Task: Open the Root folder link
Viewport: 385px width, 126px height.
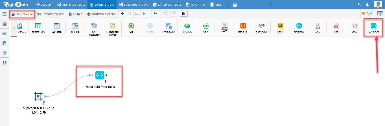Action: pyautogui.click(x=367, y=13)
